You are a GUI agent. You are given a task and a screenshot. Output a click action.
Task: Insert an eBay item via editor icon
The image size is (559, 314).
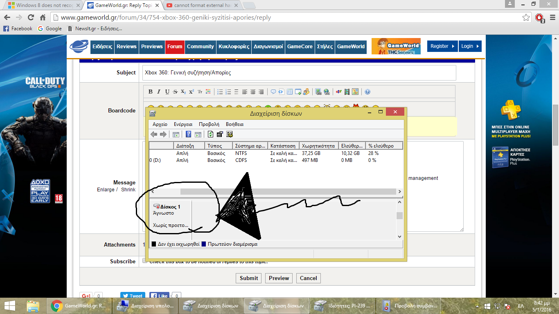click(x=338, y=92)
